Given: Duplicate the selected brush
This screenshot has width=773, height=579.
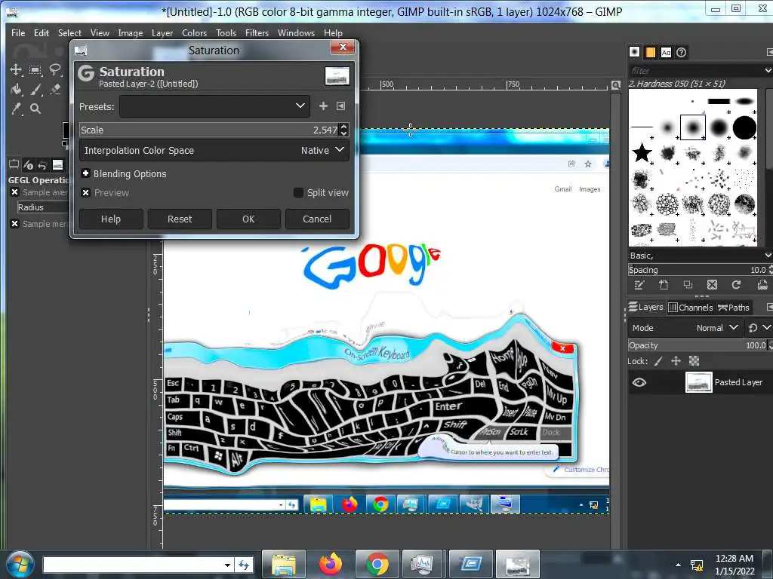Looking at the screenshot, I should pos(688,284).
